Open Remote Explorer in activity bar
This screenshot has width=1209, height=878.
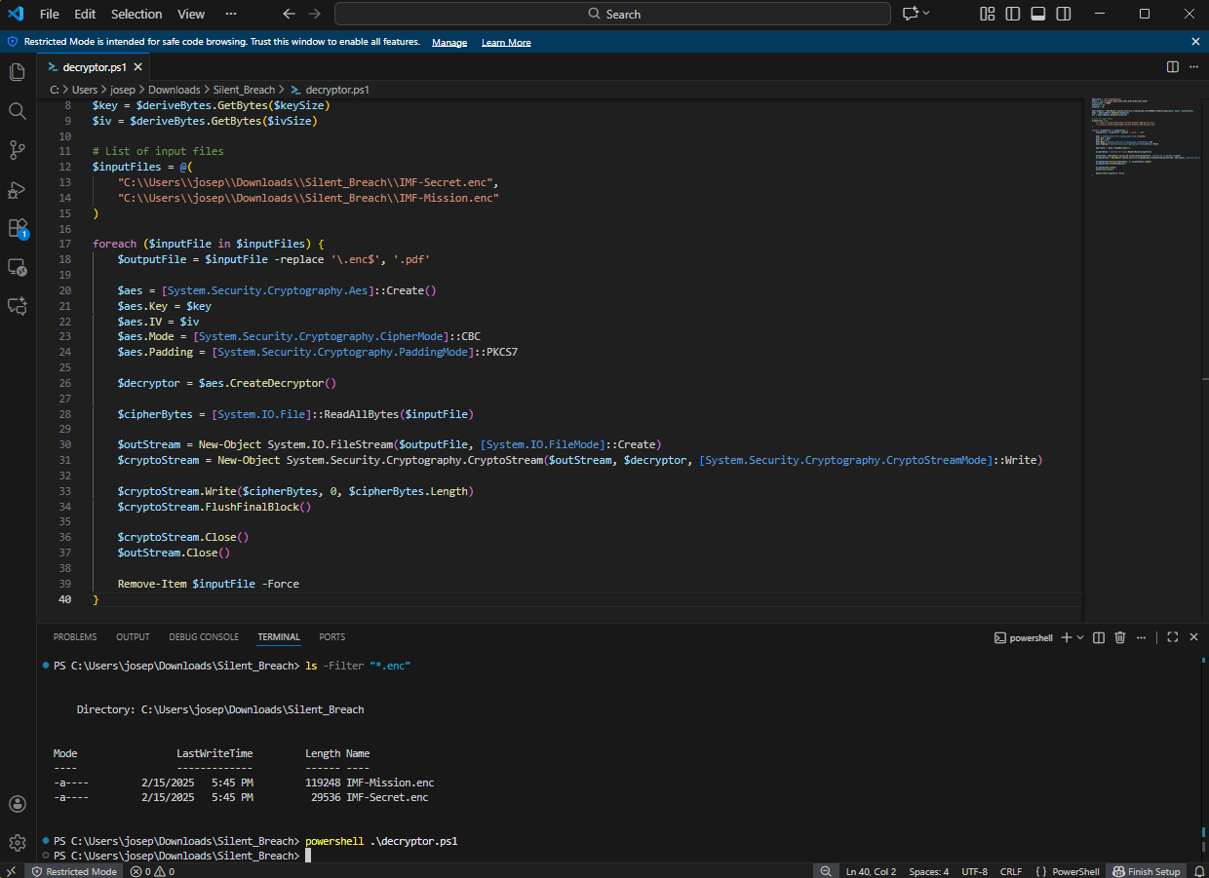pos(17,267)
